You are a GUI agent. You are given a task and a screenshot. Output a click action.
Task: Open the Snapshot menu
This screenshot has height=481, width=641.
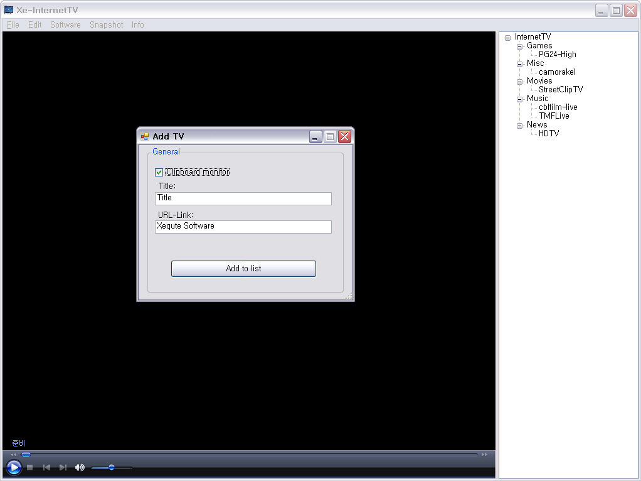(x=106, y=24)
